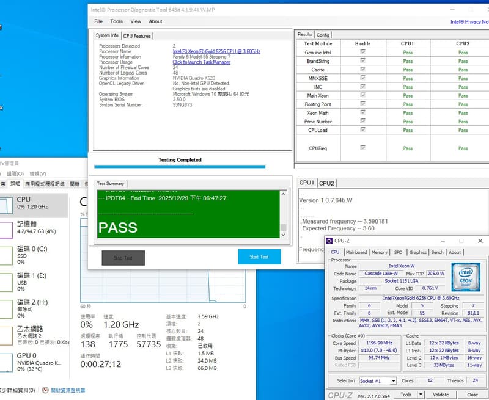Switch to Config tab in results panel
Screen dimensions: 489x400
coord(323,35)
